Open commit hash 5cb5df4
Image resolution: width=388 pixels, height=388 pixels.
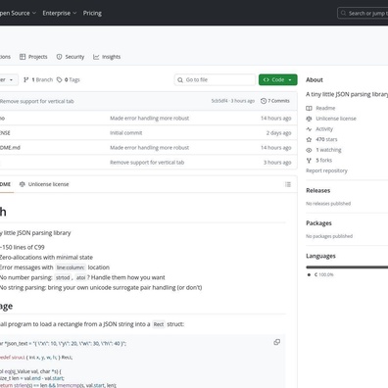coord(219,101)
